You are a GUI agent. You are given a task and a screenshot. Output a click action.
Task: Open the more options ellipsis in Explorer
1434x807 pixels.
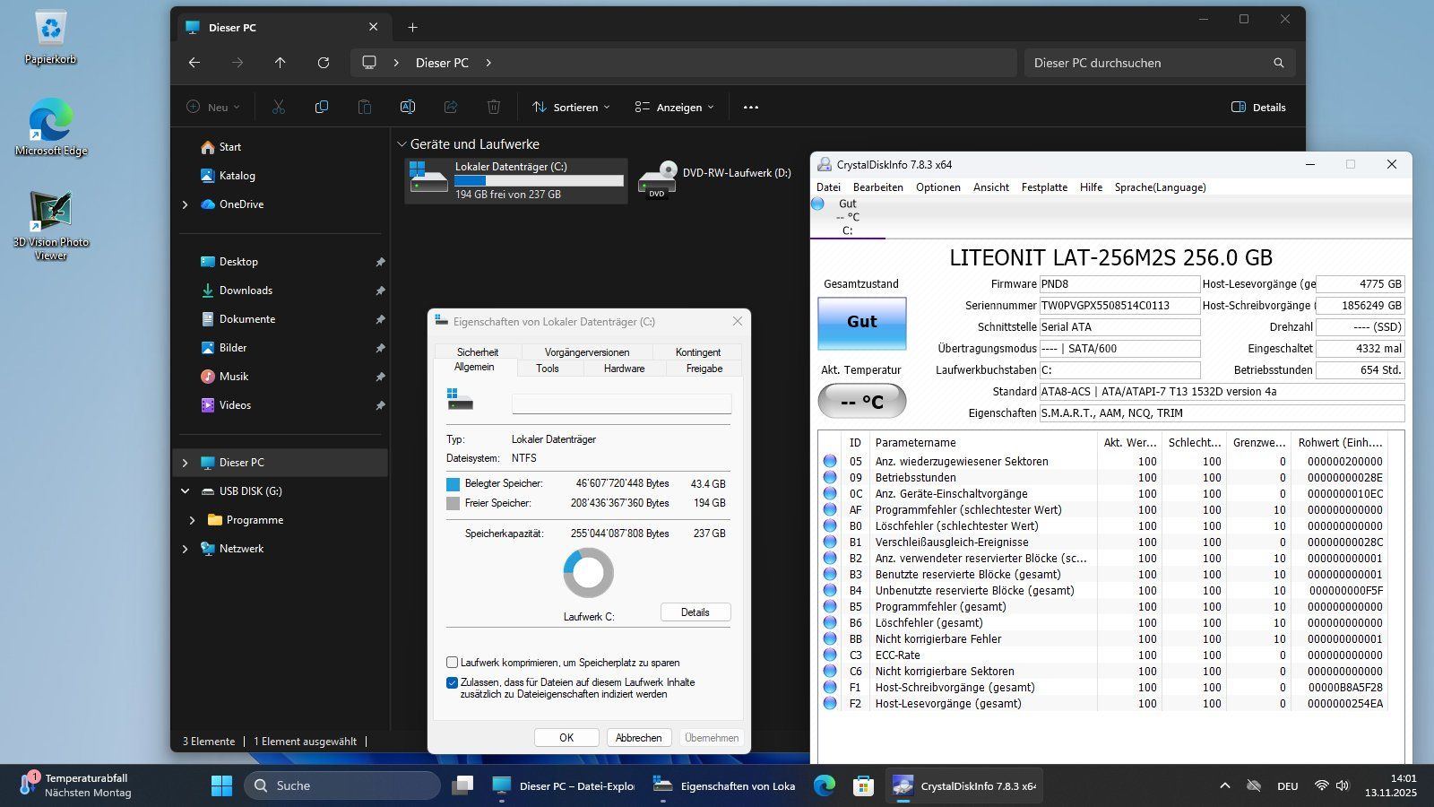(x=751, y=107)
